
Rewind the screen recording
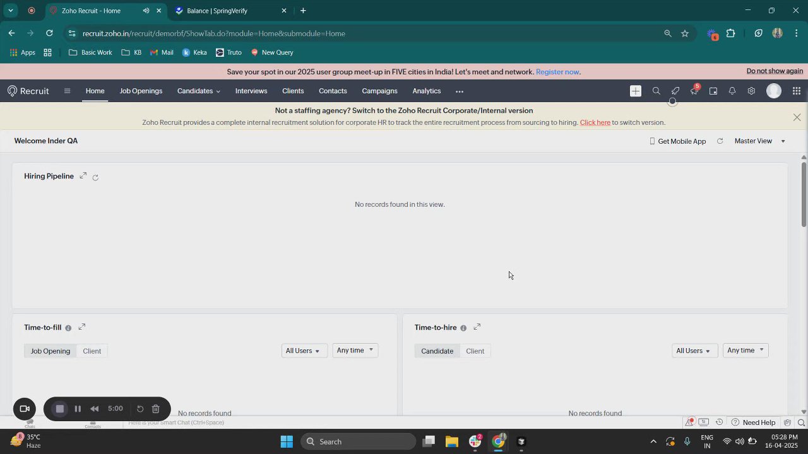pos(95,409)
